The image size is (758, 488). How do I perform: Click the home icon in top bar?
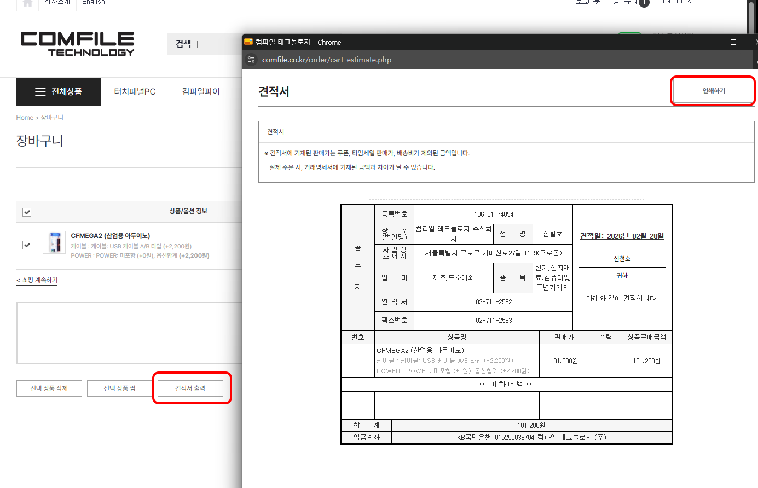tap(27, 3)
